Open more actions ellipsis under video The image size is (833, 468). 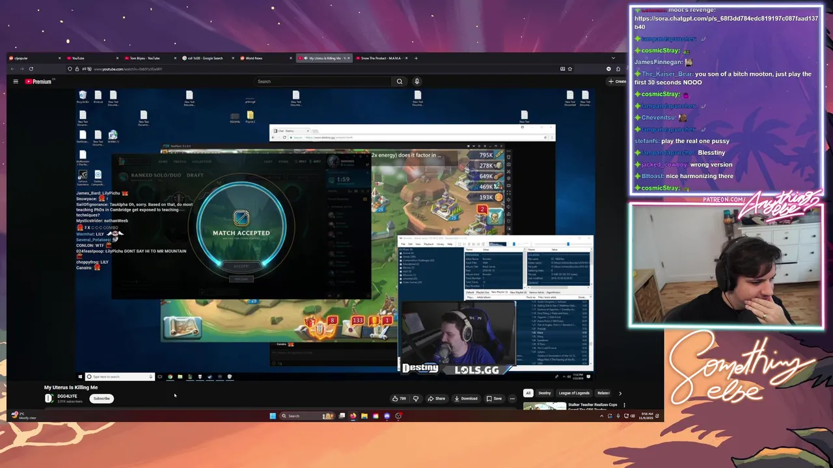512,398
